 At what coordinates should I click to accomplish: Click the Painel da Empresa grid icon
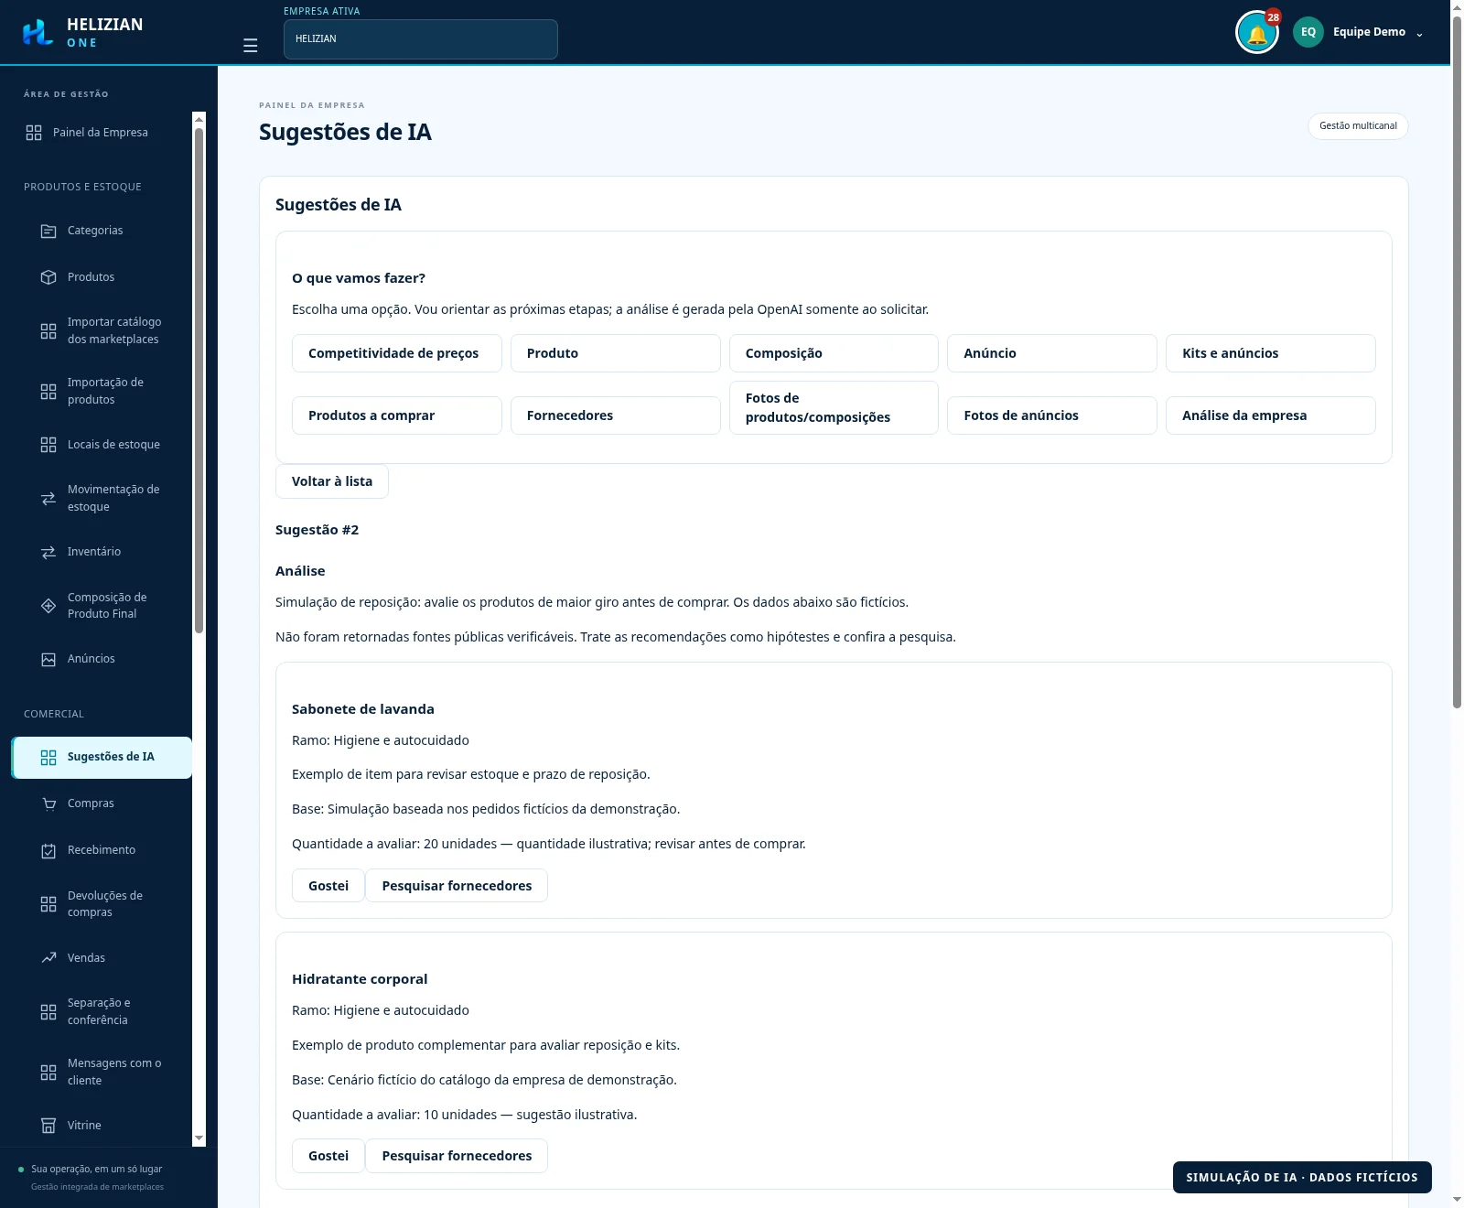[34, 133]
